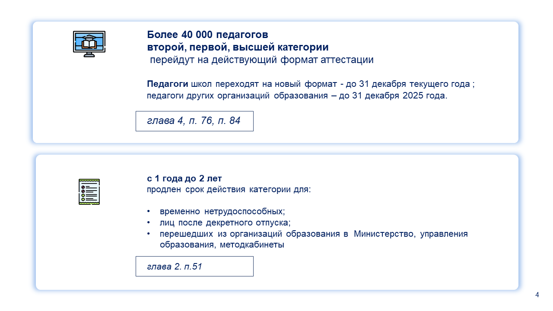Select the line "второй, первой, высшей категории"
The width and height of the screenshot is (553, 311).
tap(238, 47)
